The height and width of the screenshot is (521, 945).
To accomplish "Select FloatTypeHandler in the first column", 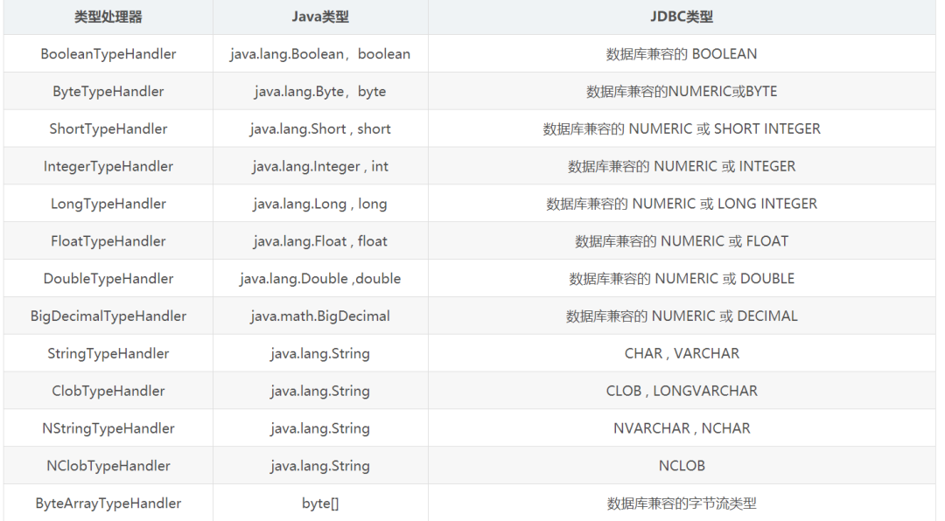I will tap(108, 241).
